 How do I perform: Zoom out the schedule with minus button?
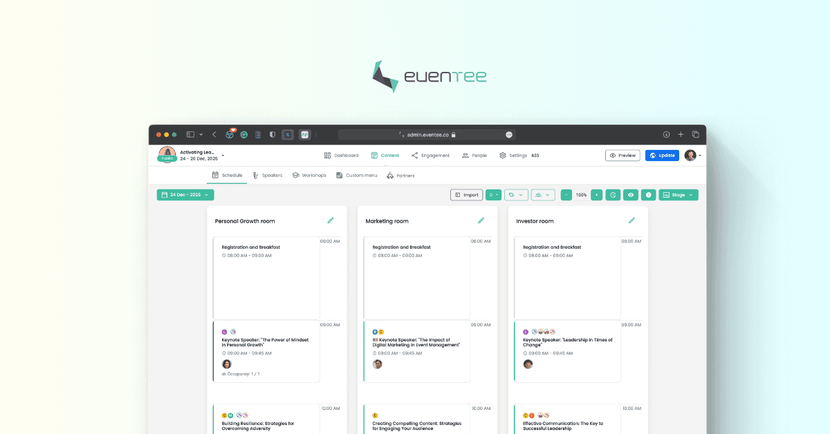[x=566, y=195]
